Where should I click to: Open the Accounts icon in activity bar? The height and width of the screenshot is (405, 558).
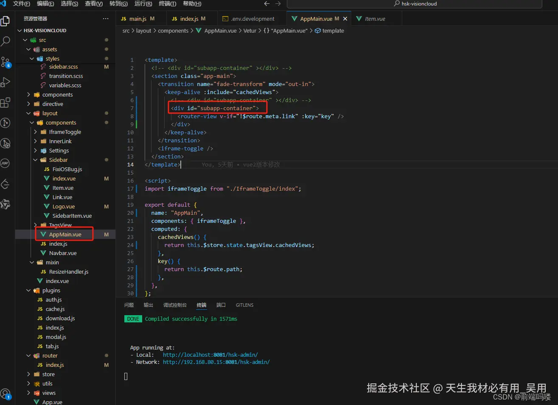click(6, 394)
